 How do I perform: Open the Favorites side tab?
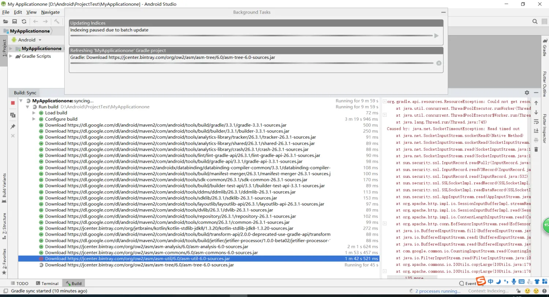click(x=4, y=261)
